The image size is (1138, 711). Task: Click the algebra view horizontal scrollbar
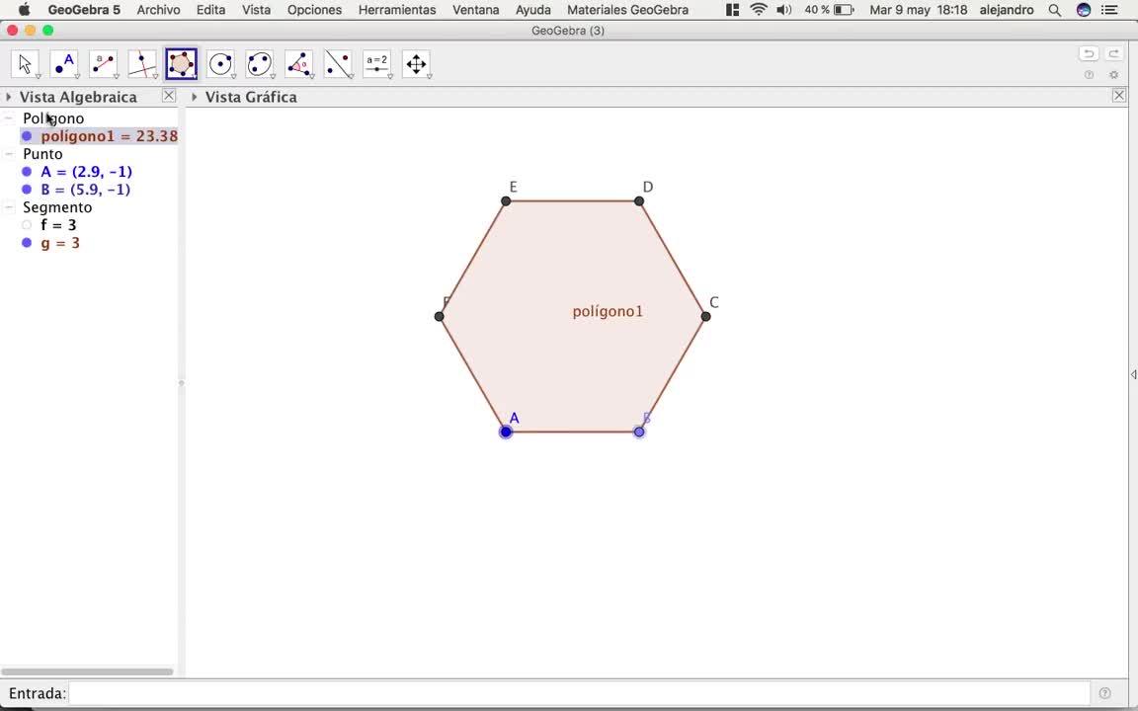87,671
